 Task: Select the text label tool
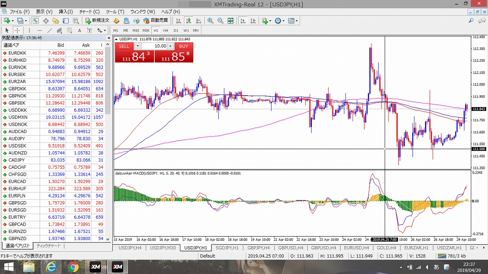79,30
